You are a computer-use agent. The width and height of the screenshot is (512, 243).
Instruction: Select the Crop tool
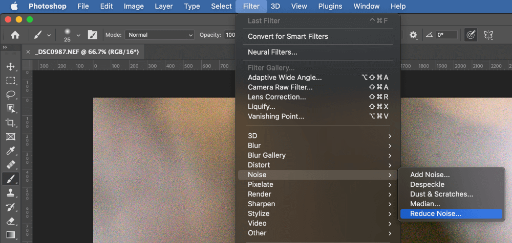(10, 123)
